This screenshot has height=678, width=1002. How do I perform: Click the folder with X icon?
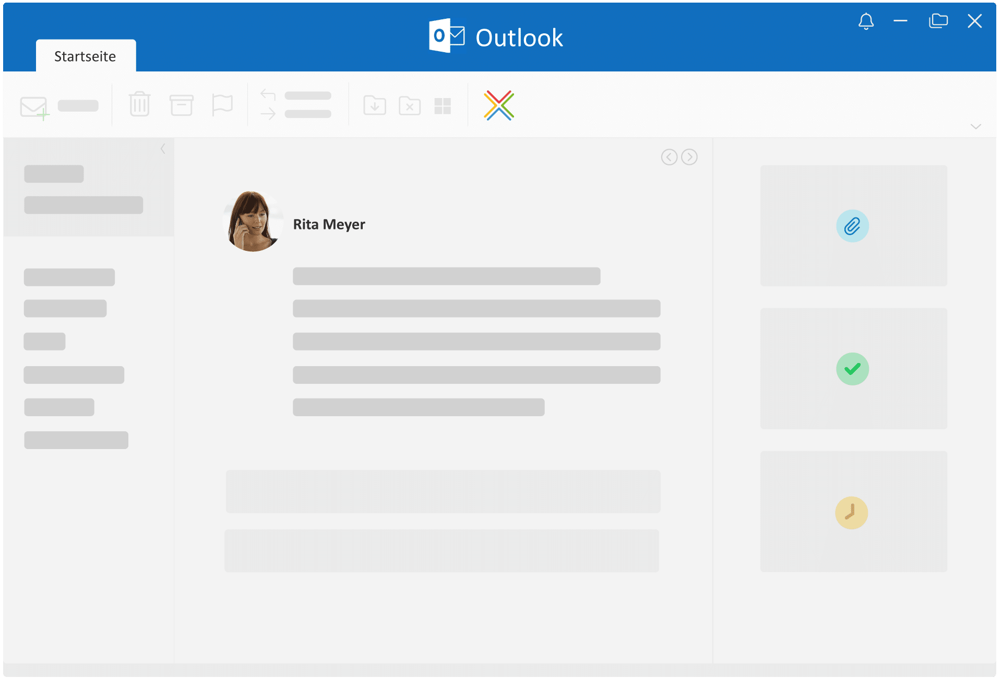[410, 105]
